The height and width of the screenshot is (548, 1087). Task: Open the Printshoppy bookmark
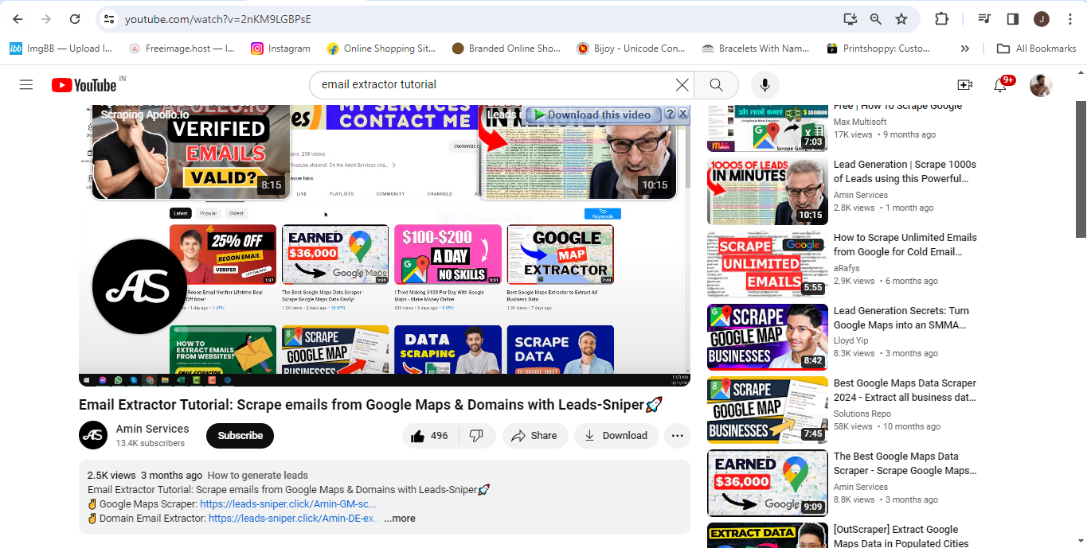(878, 49)
